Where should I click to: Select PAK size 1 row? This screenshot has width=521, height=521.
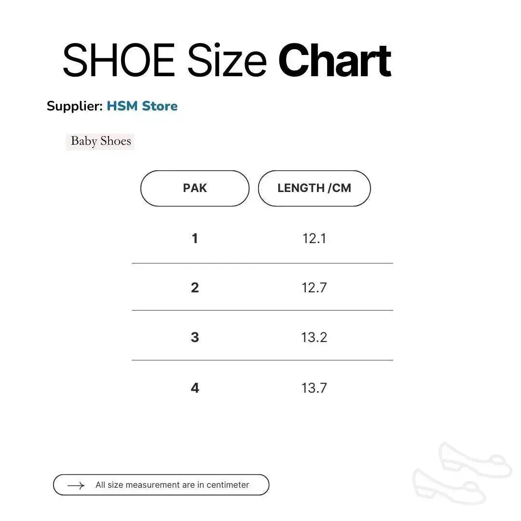click(x=195, y=238)
